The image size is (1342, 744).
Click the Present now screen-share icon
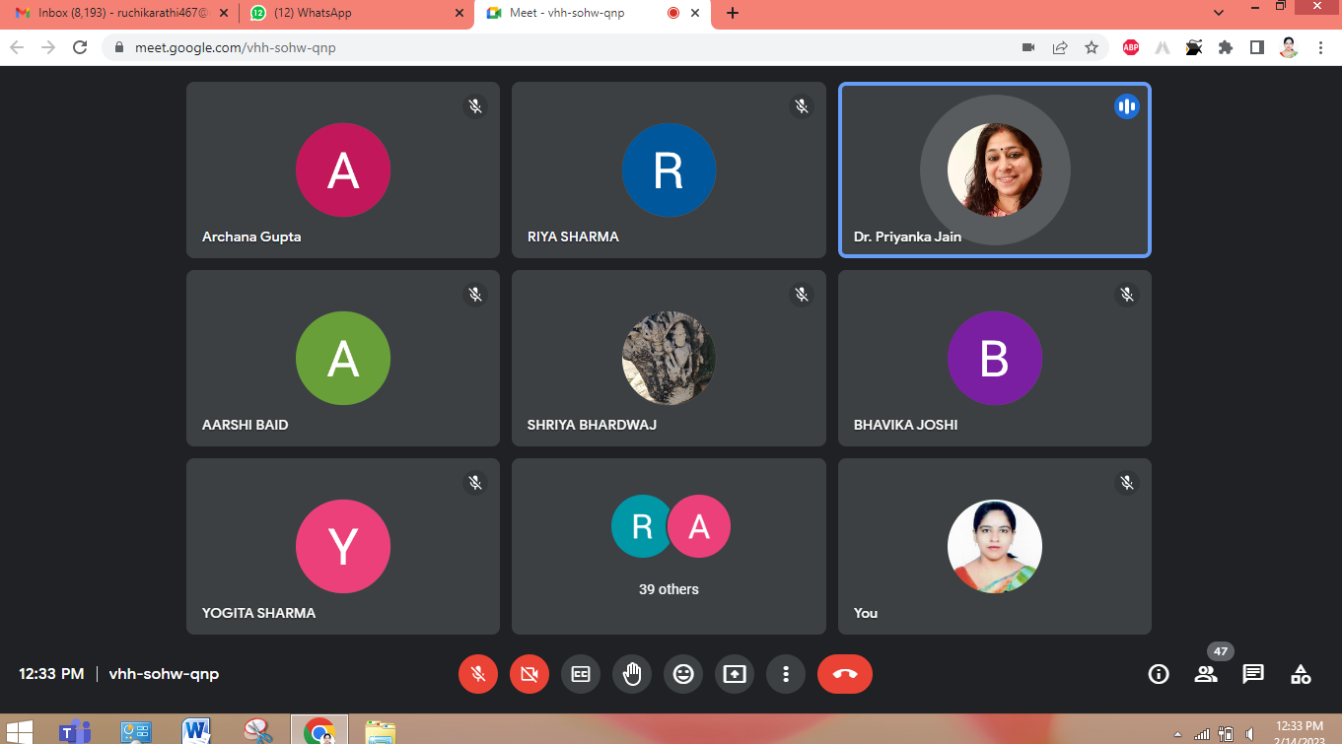point(735,674)
